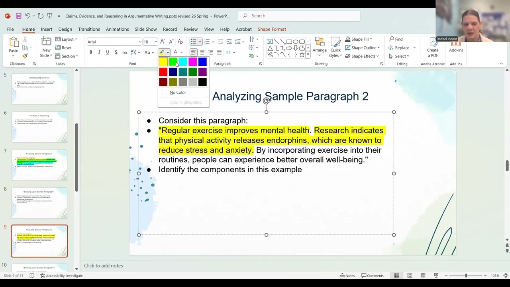510x287 pixels.
Task: Click the Save icon in title bar
Action: [18, 16]
